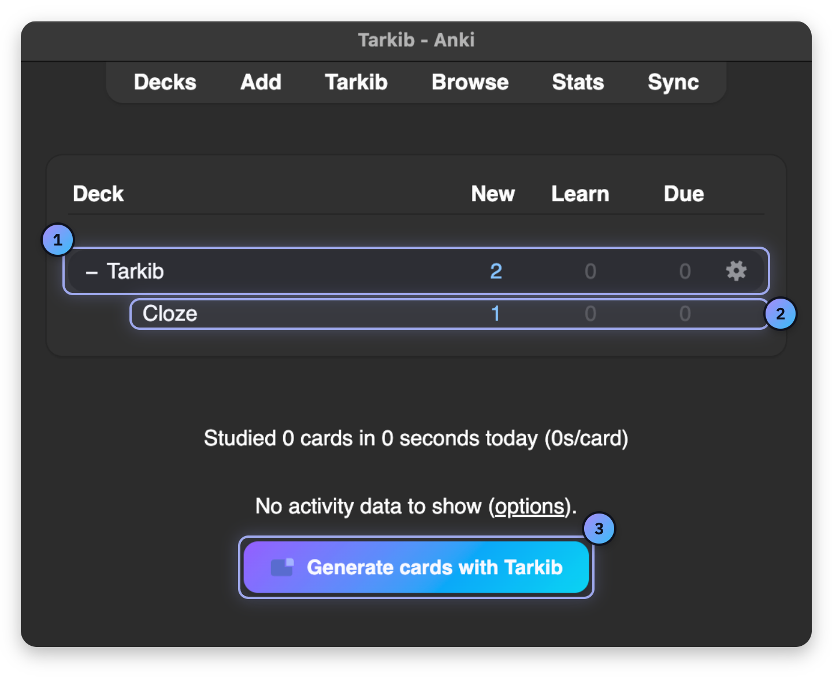Viewport: 832px width, 677px height.
Task: Open the Tarkib toolbar item
Action: pos(356,82)
